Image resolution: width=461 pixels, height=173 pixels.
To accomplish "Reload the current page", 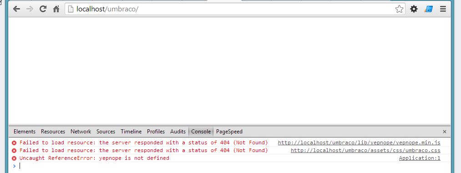I will [43, 9].
